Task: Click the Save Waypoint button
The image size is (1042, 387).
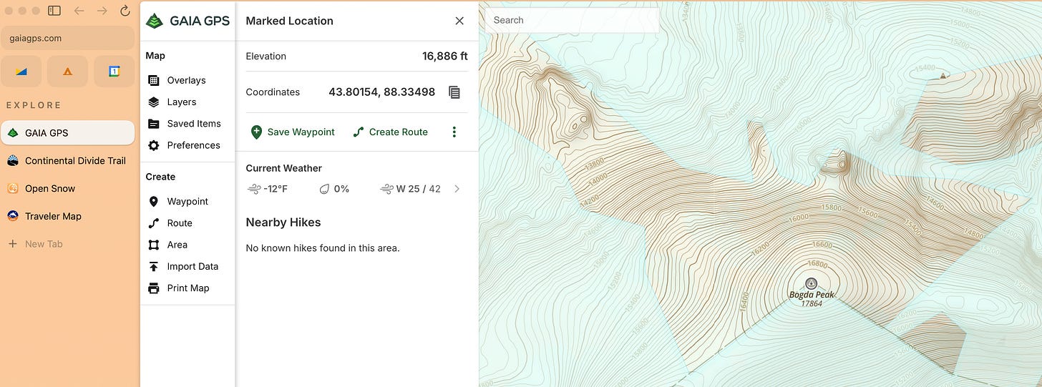Action: (x=293, y=132)
